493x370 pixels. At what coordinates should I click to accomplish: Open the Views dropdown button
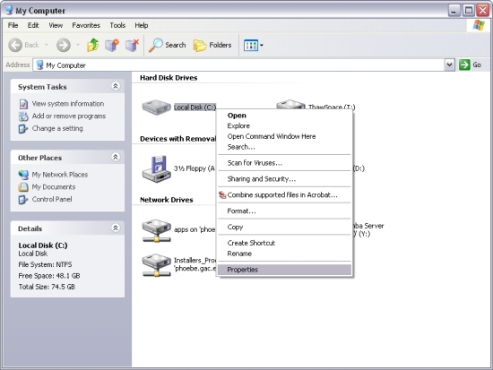(254, 46)
